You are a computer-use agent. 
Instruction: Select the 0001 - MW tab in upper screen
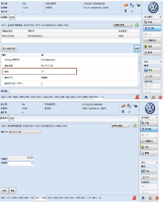pos(53,97)
